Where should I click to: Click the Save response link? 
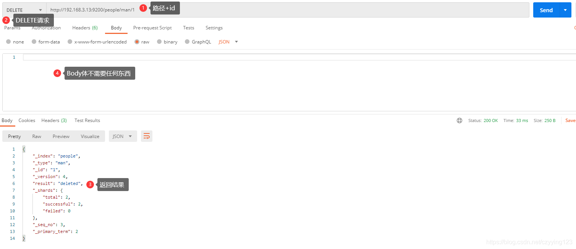[570, 120]
